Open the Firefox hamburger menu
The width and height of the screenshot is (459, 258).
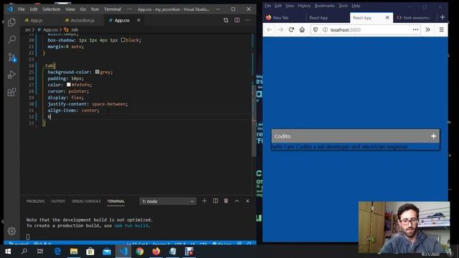442,29
